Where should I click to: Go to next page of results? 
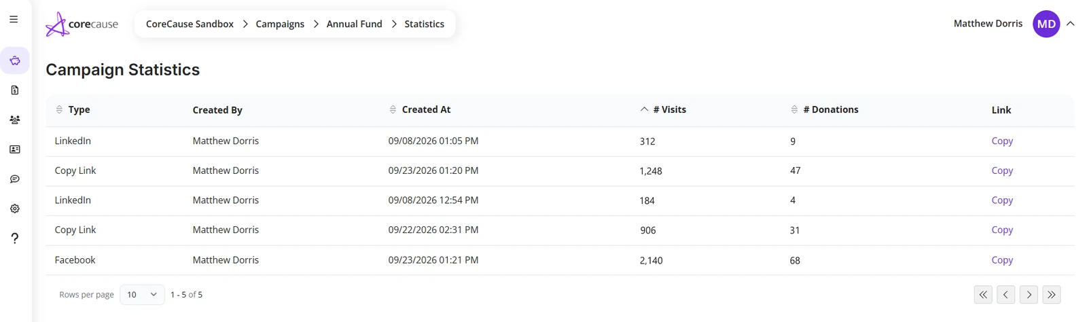[x=1029, y=294]
